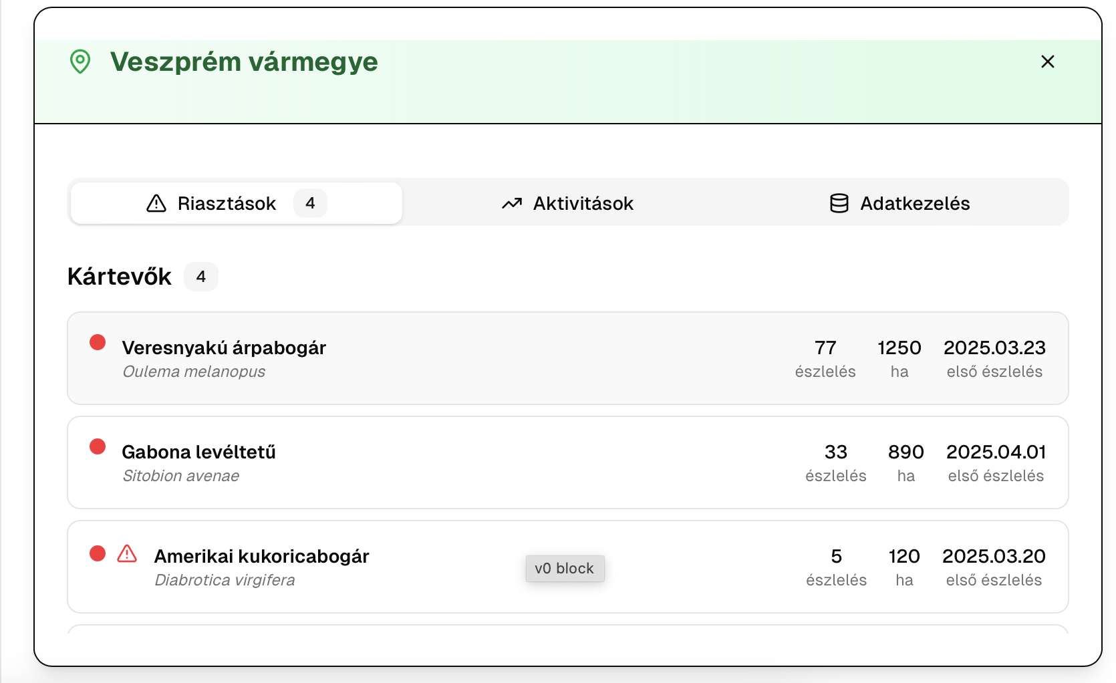
Task: Click red status dot for Gabona levéltetű
Action: [x=98, y=447]
